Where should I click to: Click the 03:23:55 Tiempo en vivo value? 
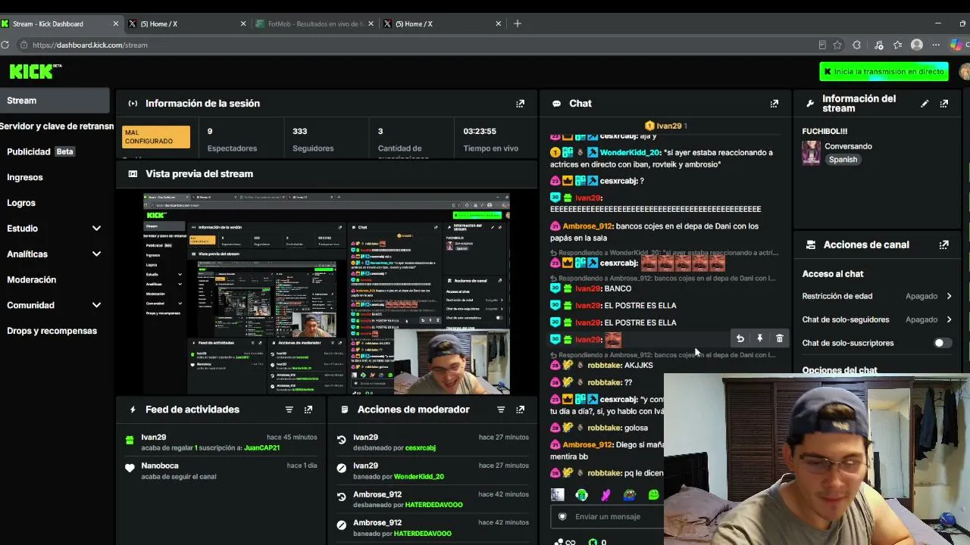pyautogui.click(x=480, y=131)
